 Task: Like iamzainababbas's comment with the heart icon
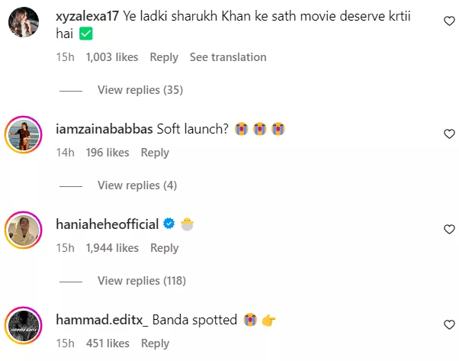pos(449,134)
